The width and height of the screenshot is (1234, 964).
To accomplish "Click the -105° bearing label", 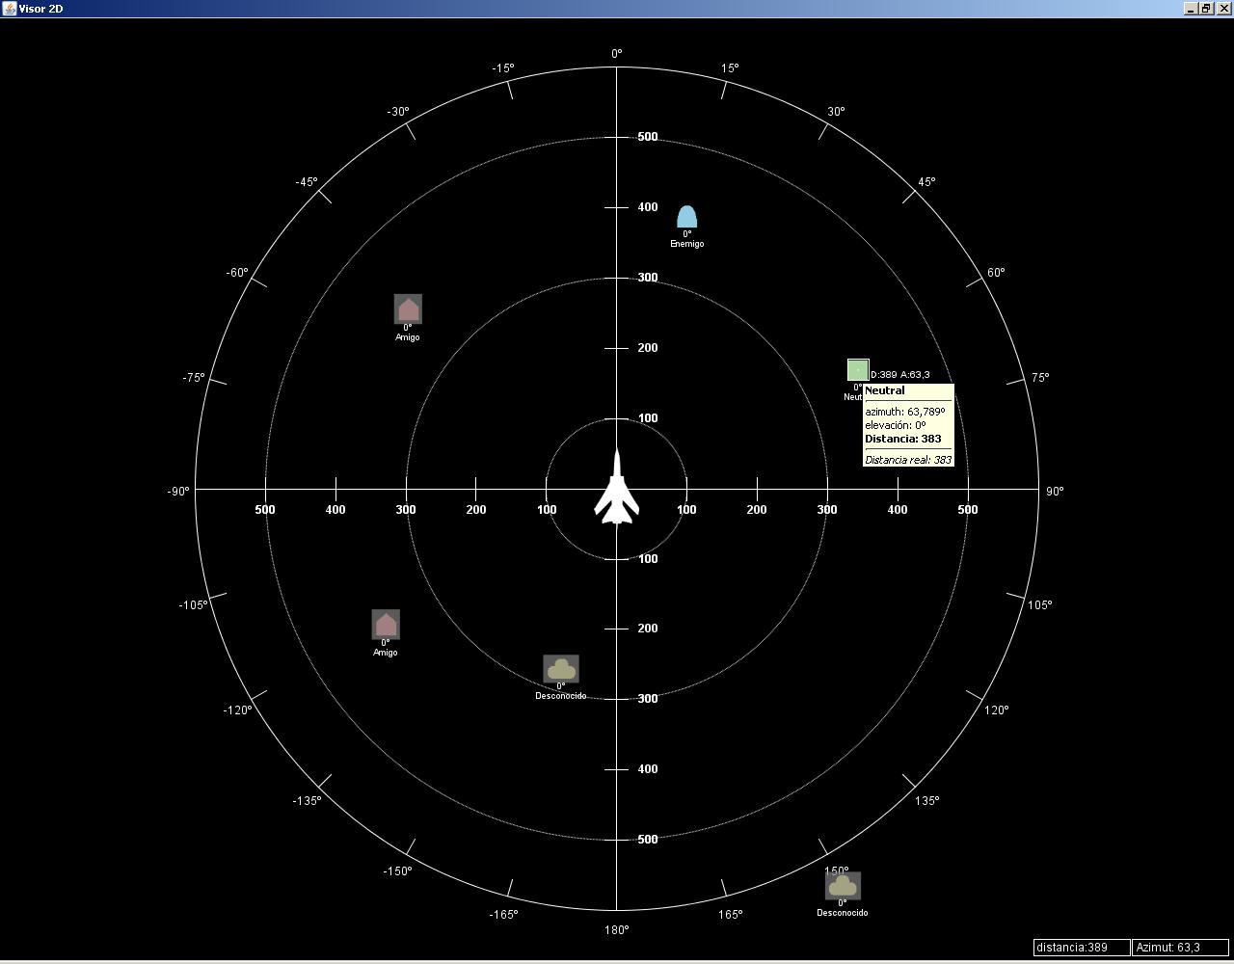I will [x=193, y=605].
